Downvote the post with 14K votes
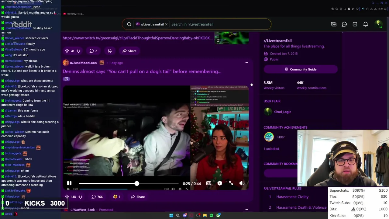Viewport: 389px width, 219px height. (80, 197)
